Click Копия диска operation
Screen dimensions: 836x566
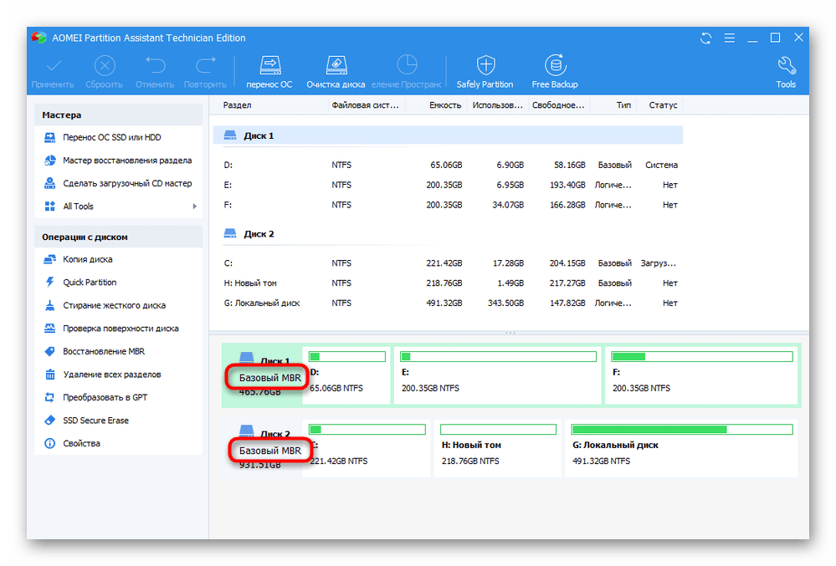87,260
